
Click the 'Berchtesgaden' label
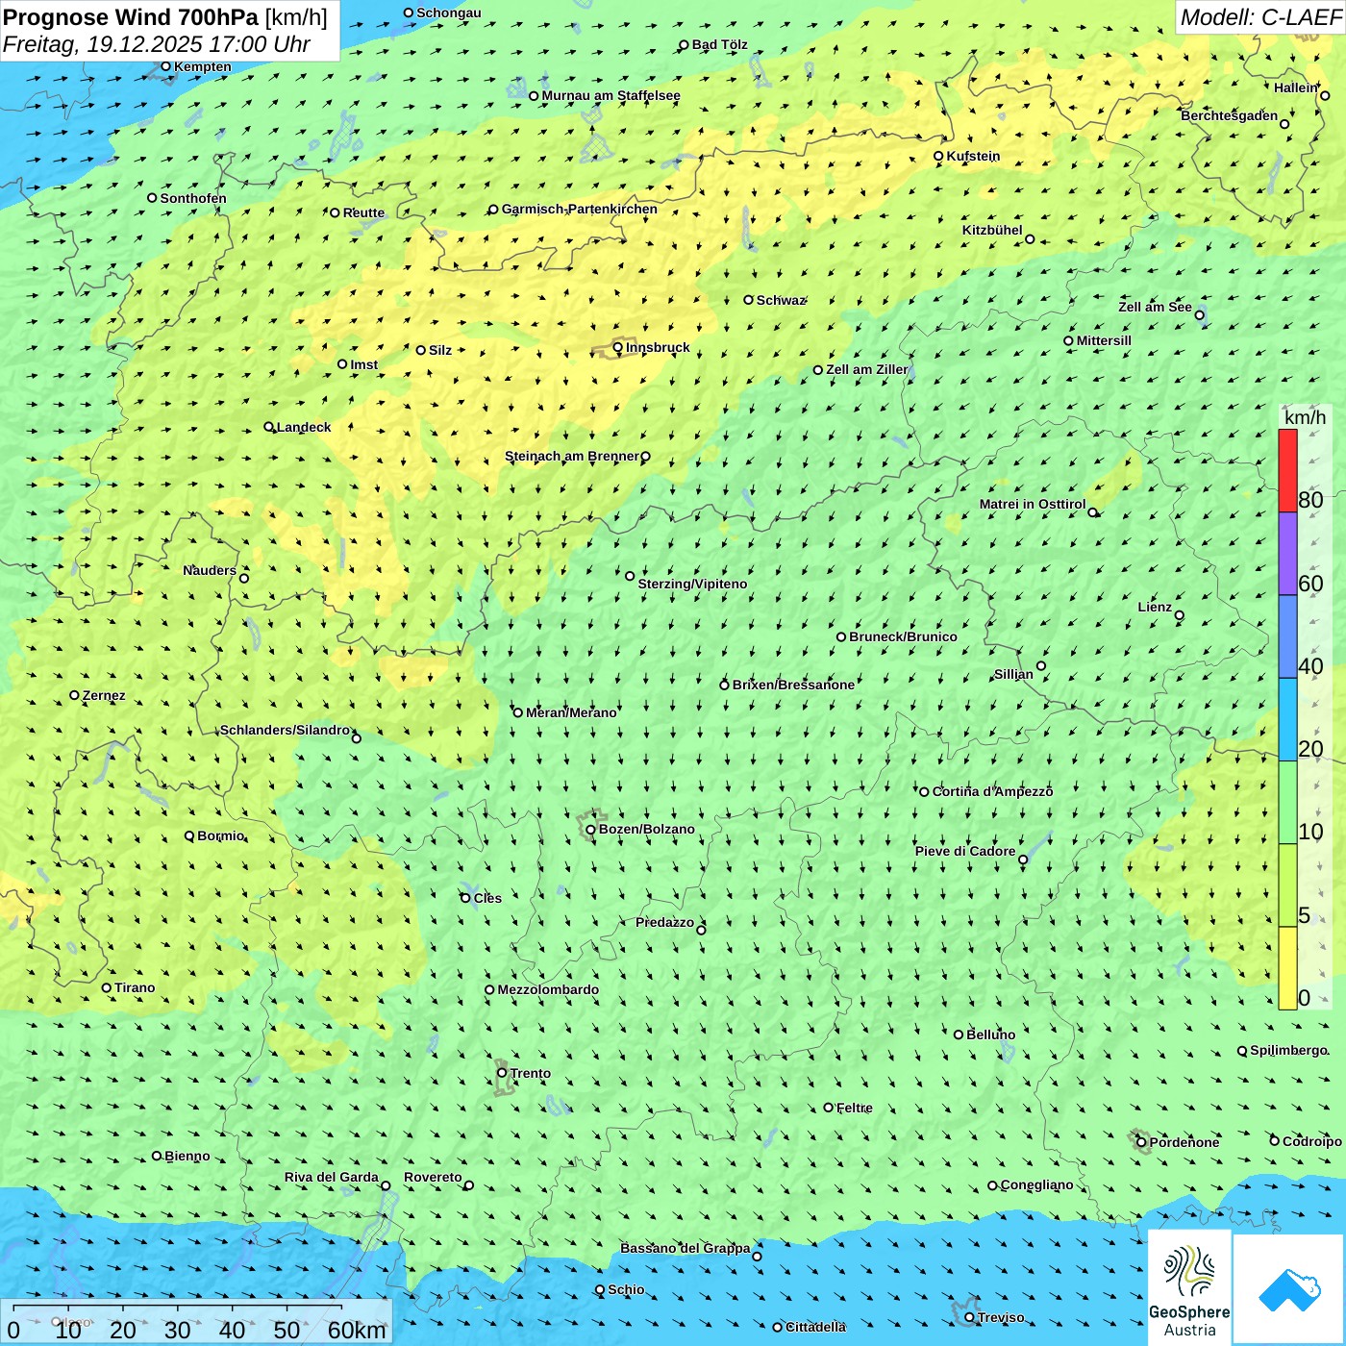[1230, 115]
